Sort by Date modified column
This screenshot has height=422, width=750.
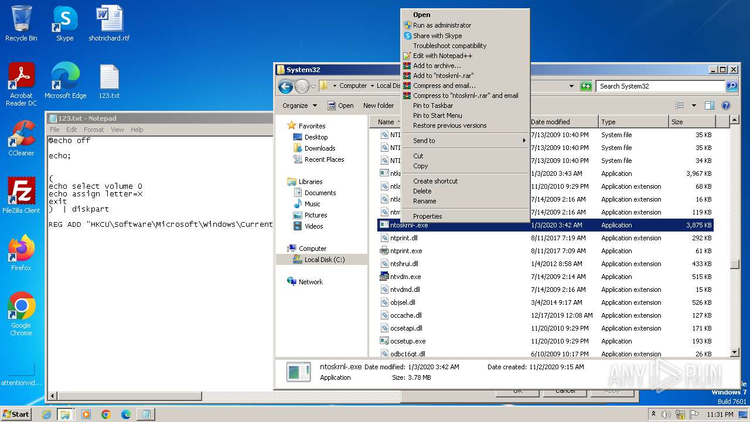[x=563, y=122]
